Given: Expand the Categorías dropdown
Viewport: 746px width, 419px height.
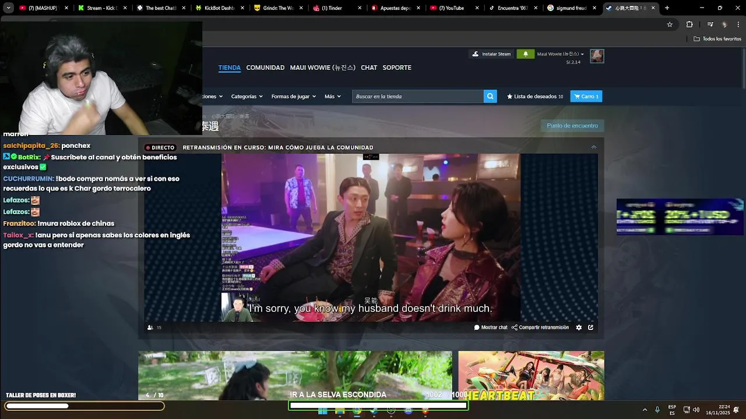Looking at the screenshot, I should point(247,97).
